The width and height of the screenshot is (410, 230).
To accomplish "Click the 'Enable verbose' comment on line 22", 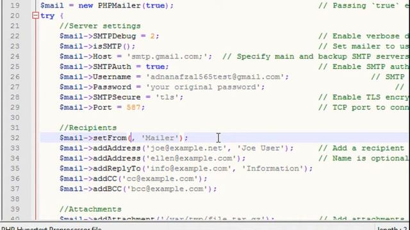I will click(363, 36).
